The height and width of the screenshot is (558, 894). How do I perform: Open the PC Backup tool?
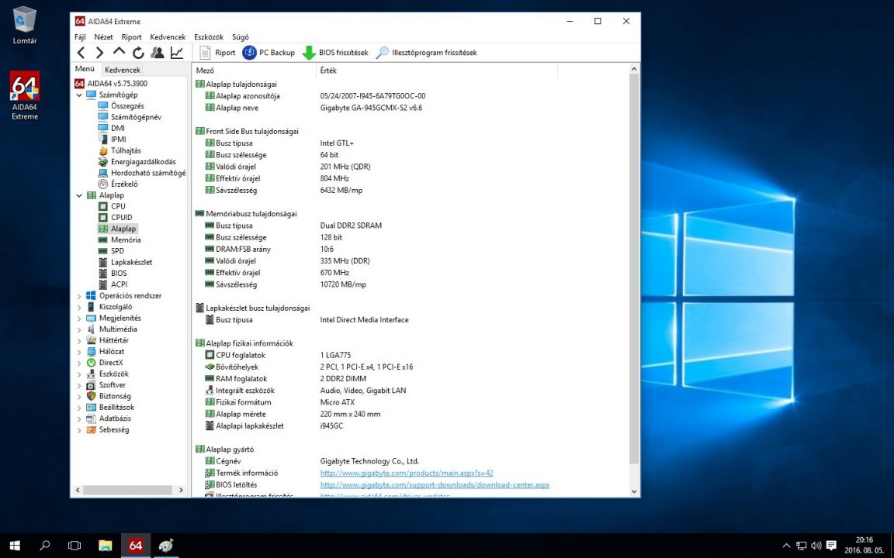269,53
